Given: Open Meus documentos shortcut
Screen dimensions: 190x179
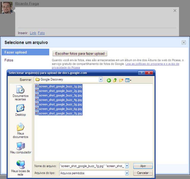Looking at the screenshot, I should tap(20, 131).
